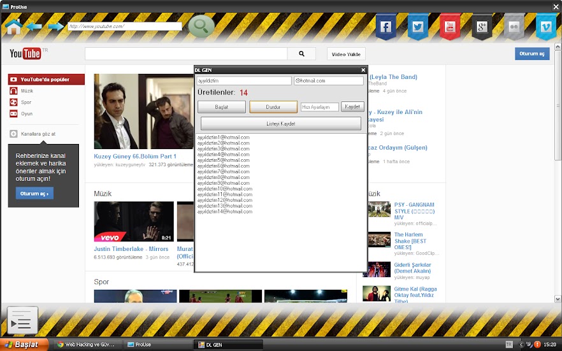Viewport: 562px width, 351px height.
Task: Click the YouTube logo
Action: point(25,54)
